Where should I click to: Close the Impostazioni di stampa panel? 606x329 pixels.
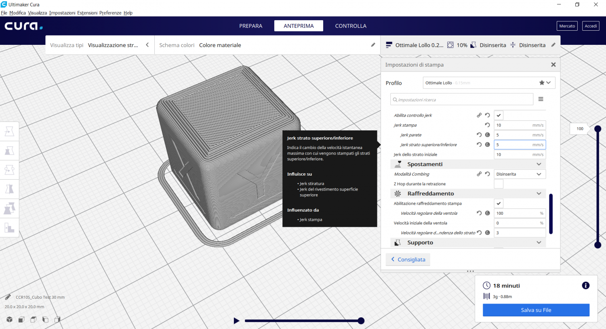553,65
